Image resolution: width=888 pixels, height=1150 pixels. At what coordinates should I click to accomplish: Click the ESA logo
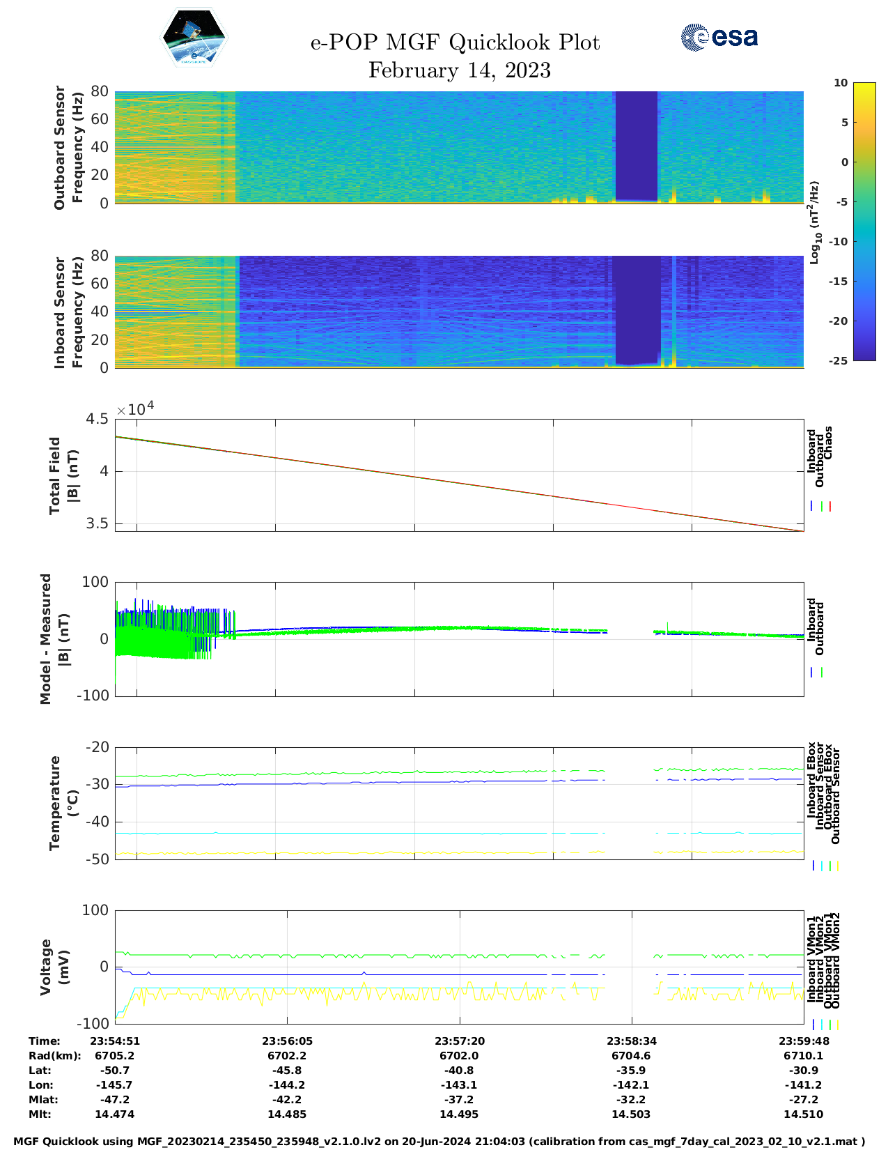click(x=719, y=37)
